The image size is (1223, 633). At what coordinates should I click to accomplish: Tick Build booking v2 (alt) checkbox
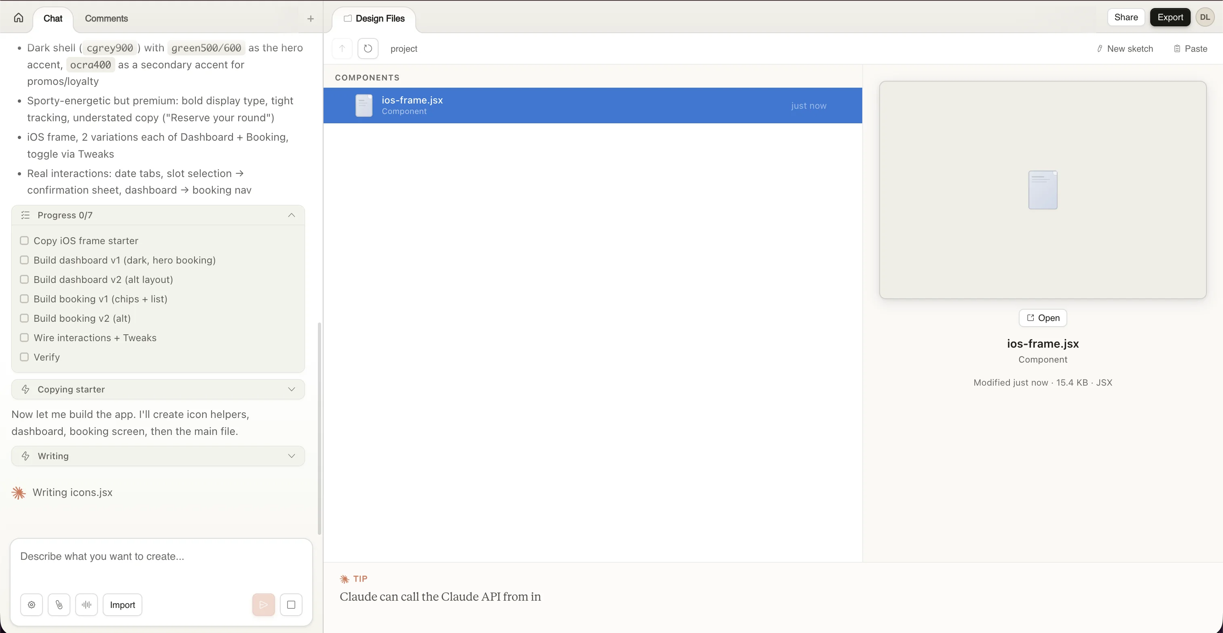pos(24,318)
